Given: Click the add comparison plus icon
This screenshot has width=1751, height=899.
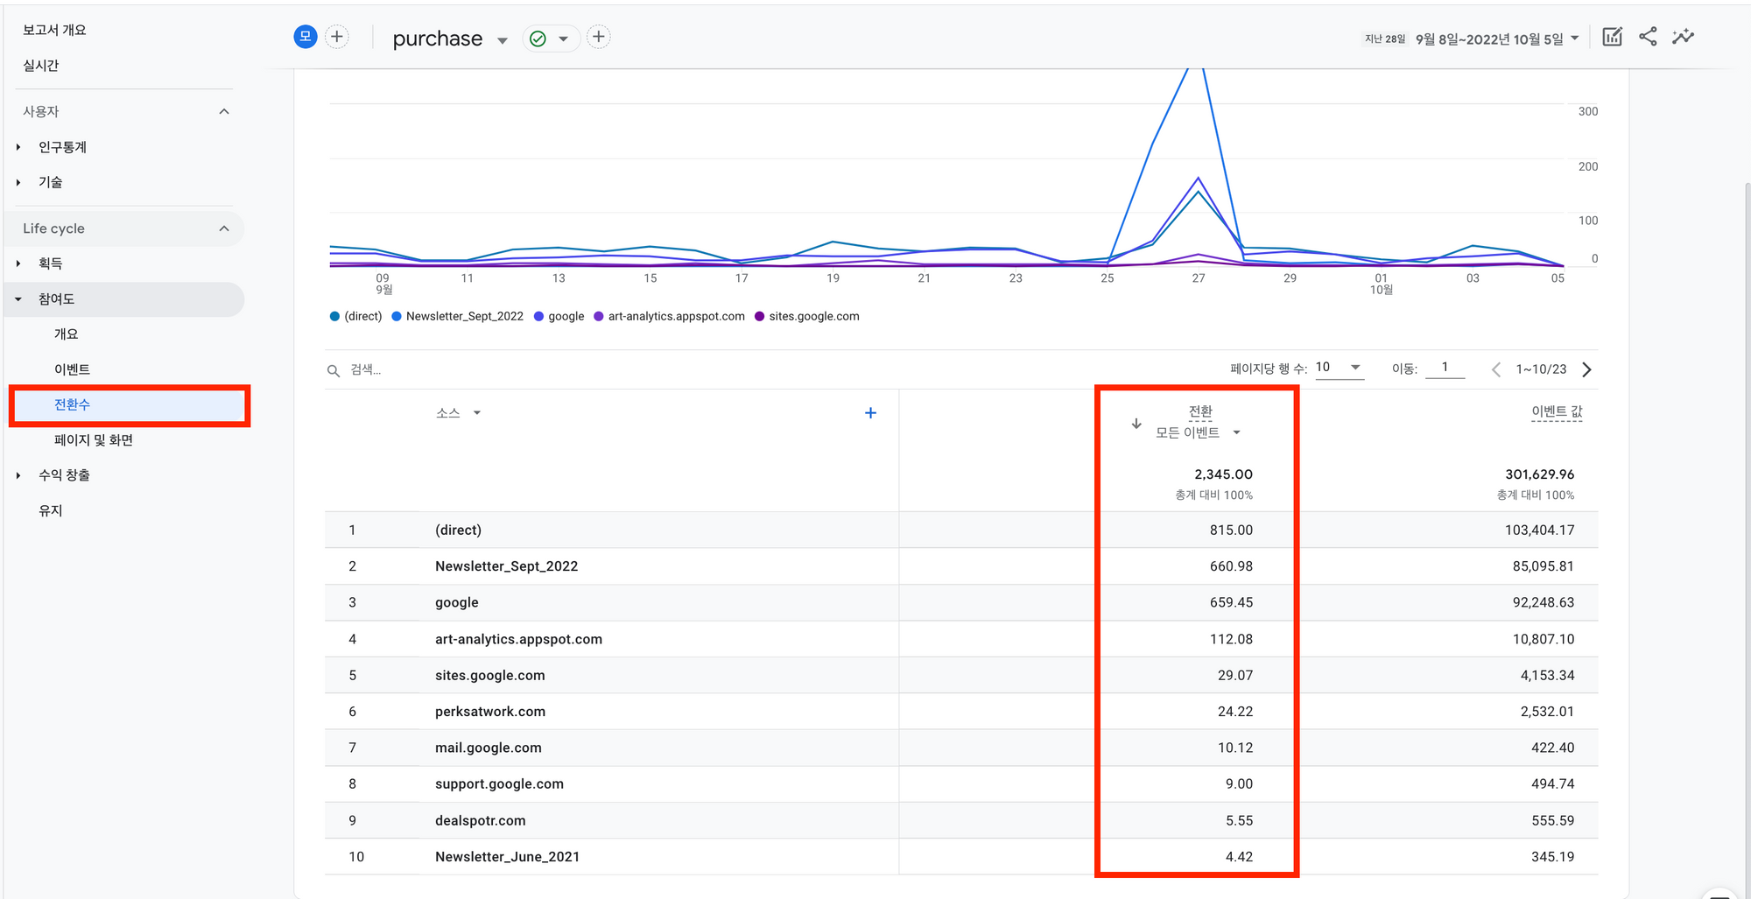Looking at the screenshot, I should pos(337,37).
